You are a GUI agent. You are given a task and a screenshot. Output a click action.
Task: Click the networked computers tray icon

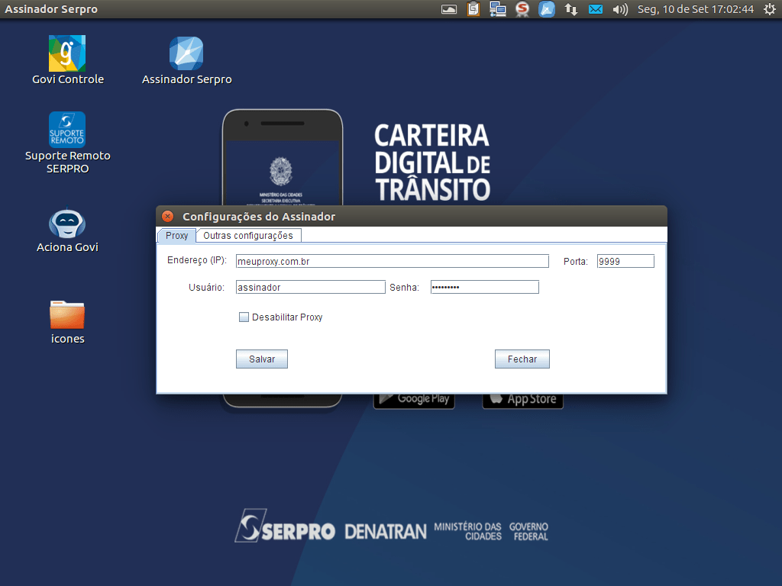click(x=498, y=9)
